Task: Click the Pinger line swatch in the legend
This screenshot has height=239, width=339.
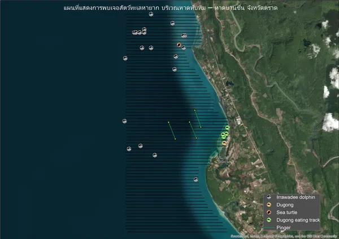Action: (270, 227)
